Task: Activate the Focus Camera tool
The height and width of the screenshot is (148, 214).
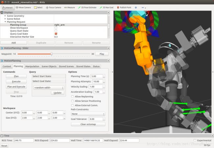Action: coord(53,7)
